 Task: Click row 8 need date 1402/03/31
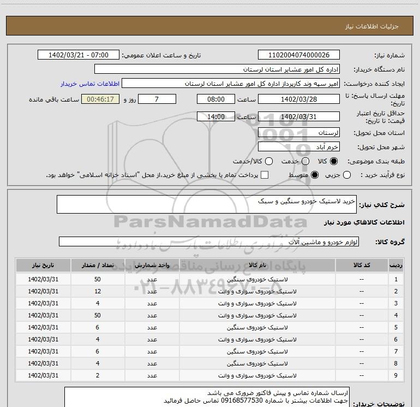tap(43, 363)
